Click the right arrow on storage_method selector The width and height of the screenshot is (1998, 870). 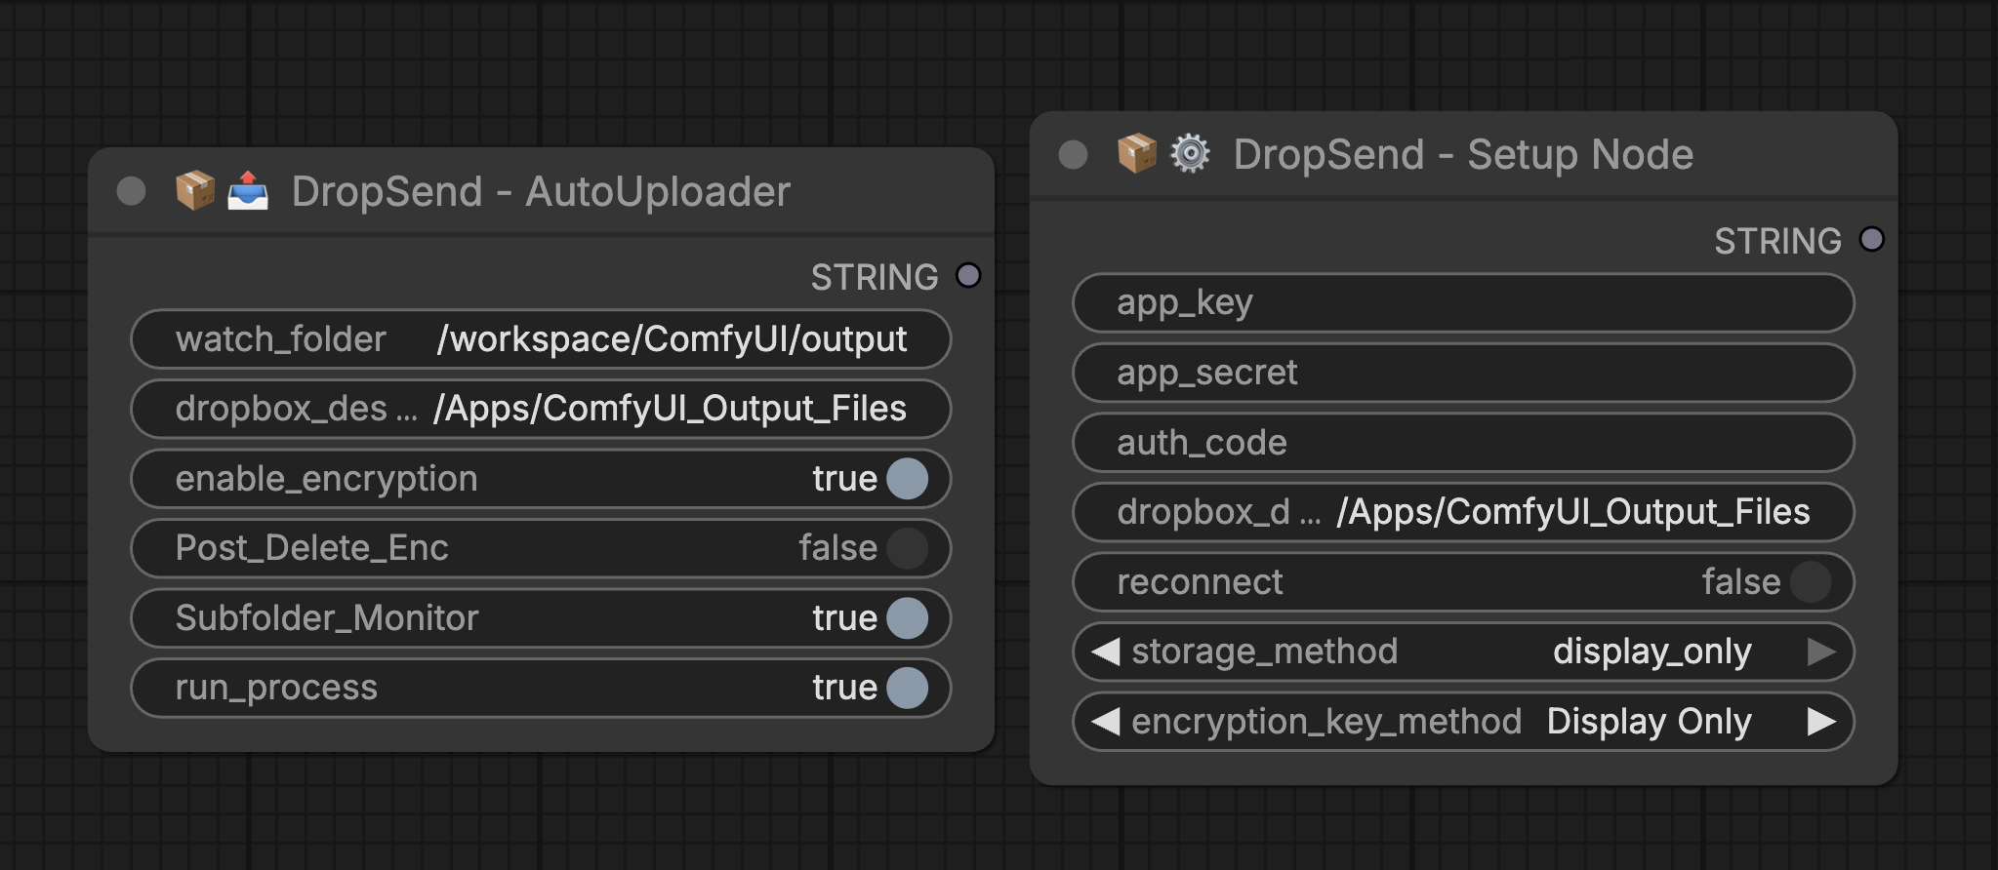pos(1823,652)
